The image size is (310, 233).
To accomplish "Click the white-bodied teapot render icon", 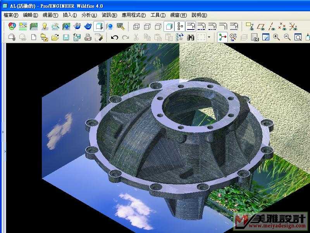I will click(x=77, y=26).
